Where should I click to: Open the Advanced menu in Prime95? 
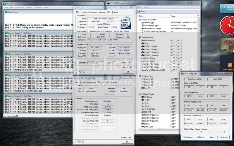point(19,7)
